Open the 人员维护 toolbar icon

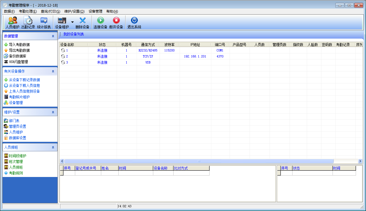pyautogui.click(x=12, y=21)
